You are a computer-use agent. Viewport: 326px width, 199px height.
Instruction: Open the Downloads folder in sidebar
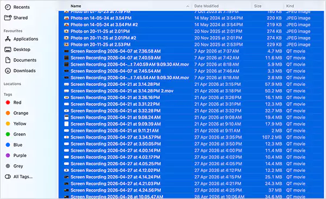[x=20, y=71]
